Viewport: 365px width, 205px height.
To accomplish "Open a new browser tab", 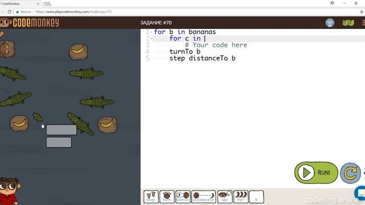I will click(x=47, y=4).
